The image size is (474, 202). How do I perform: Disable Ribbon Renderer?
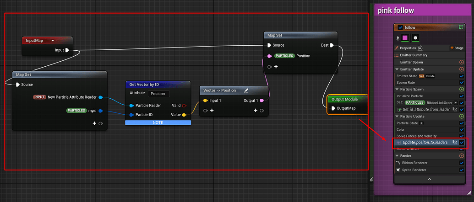coord(462,163)
